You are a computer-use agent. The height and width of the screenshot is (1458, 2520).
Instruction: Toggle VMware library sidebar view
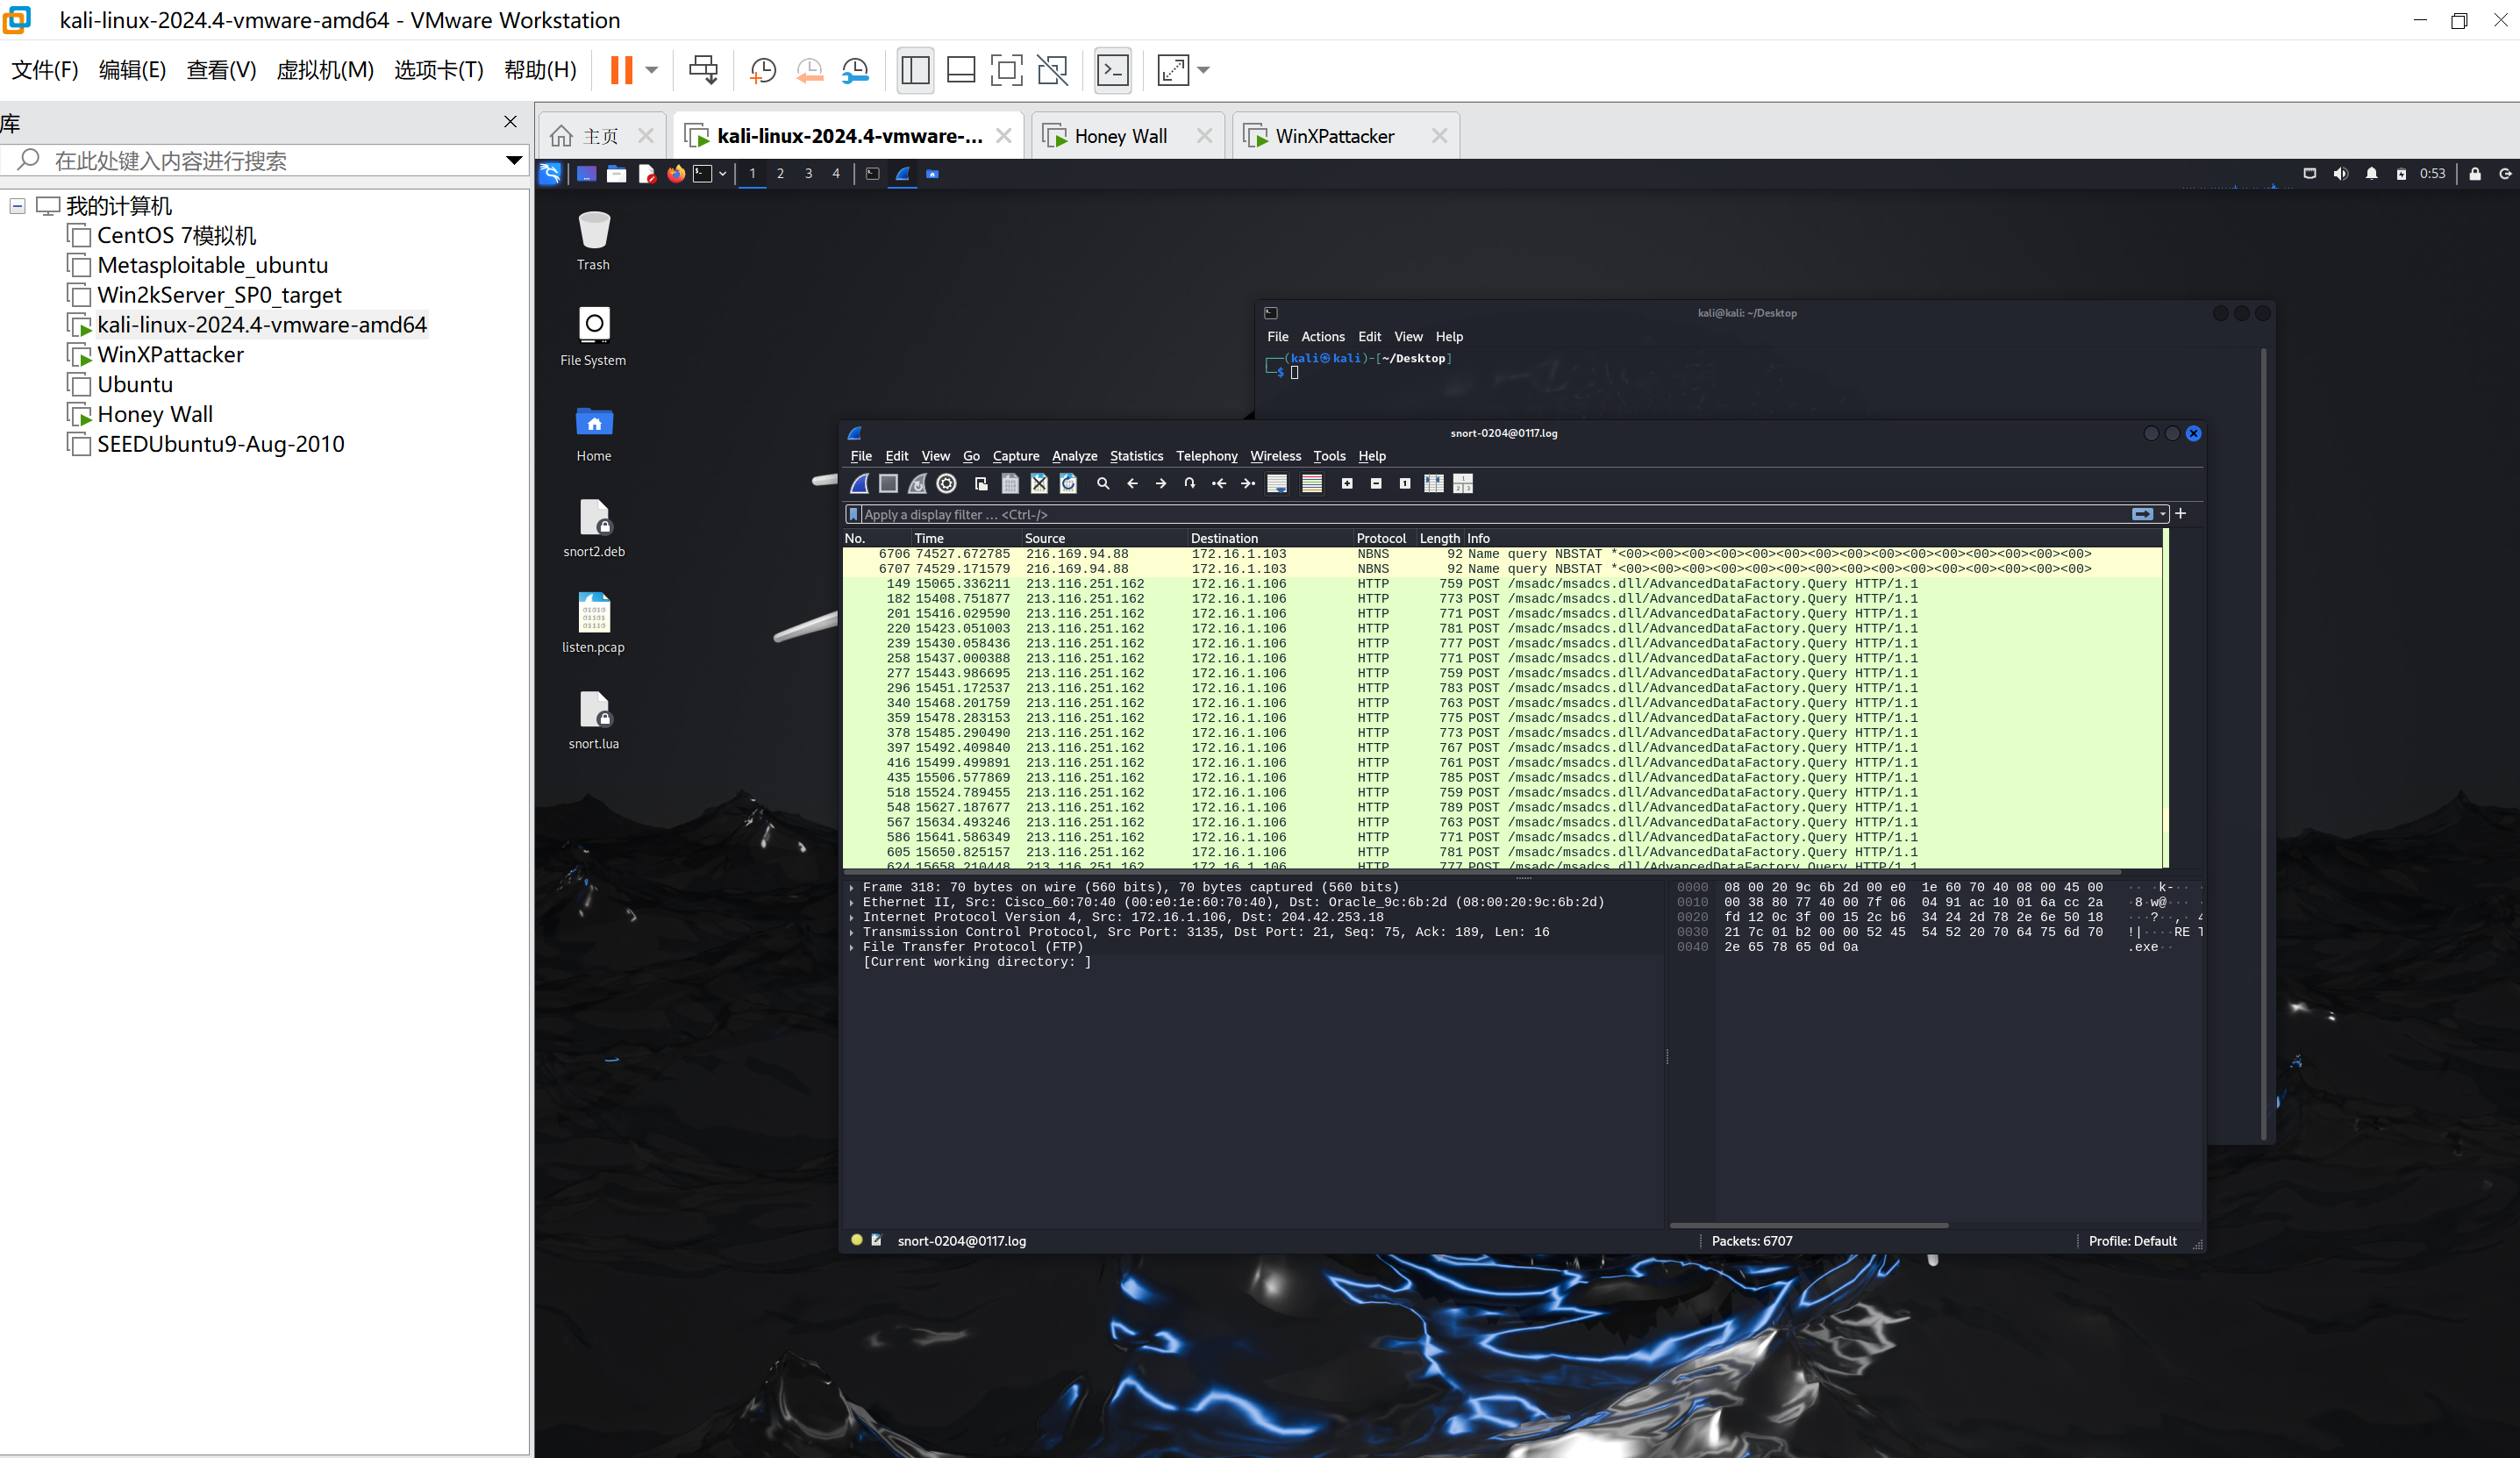click(x=915, y=70)
